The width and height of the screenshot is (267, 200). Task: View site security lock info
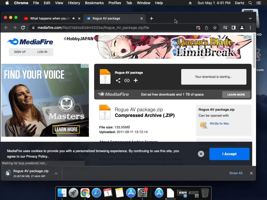coord(33,28)
